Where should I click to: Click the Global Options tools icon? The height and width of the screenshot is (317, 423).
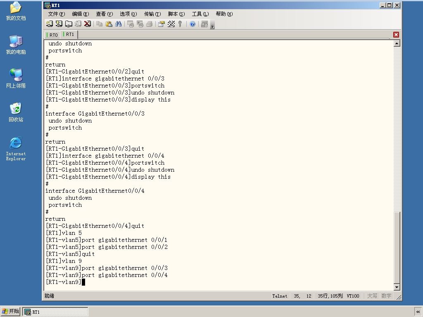171,24
